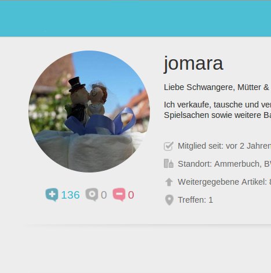Click the Mitglied seit vor 2 Jahren text
The width and height of the screenshot is (271, 273).
[x=224, y=146]
